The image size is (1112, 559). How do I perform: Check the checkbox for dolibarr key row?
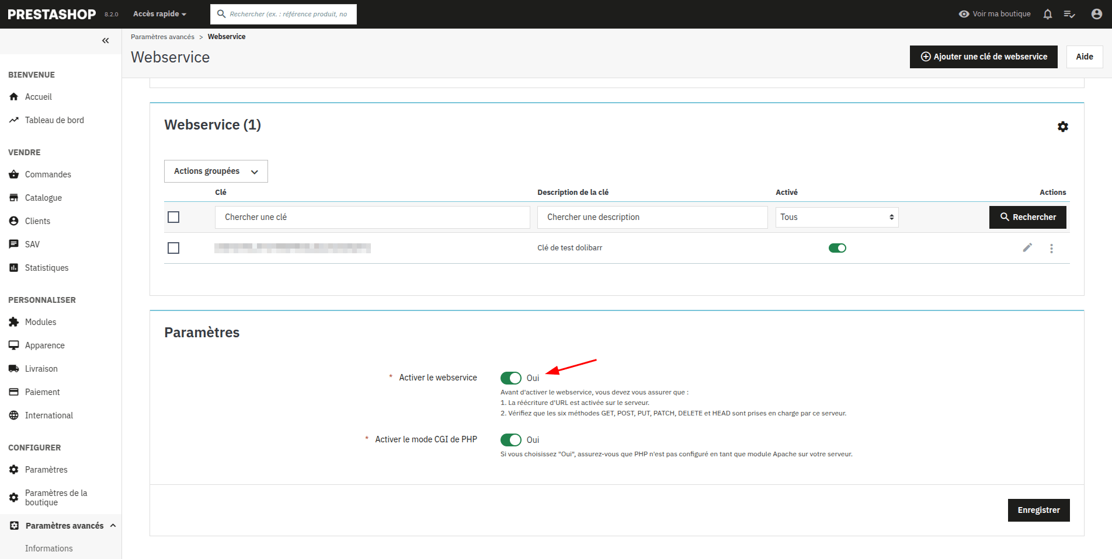click(173, 248)
